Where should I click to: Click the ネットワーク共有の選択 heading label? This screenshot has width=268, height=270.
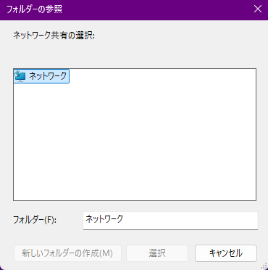[54, 36]
